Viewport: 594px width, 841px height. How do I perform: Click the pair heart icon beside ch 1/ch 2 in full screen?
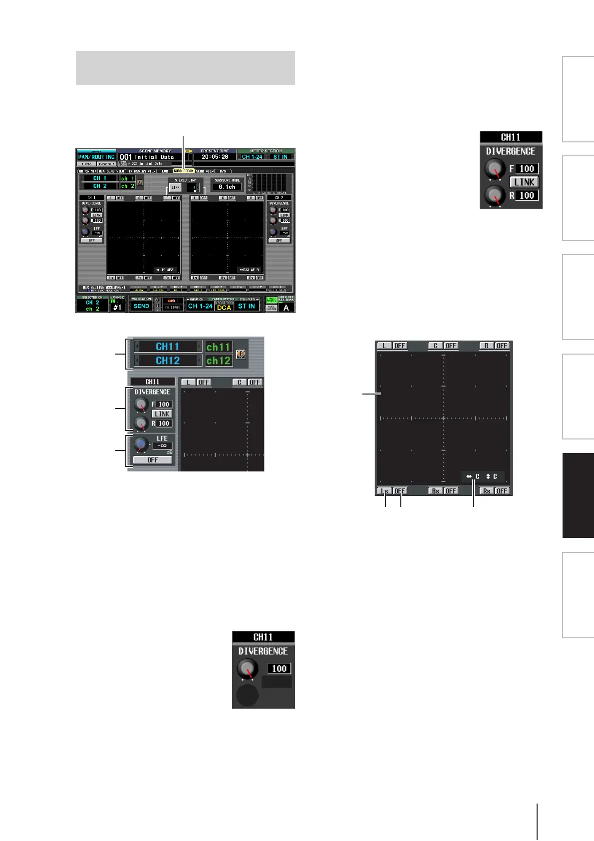[x=140, y=182]
